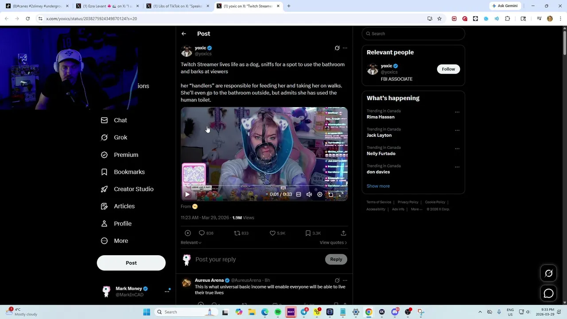The height and width of the screenshot is (319, 567).
Task: Open video playback settings gear
Action: click(x=320, y=195)
